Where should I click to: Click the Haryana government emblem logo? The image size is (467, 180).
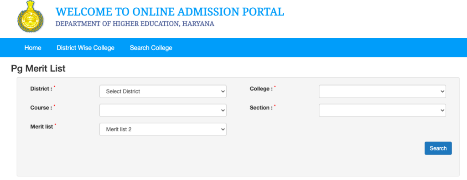31,16
